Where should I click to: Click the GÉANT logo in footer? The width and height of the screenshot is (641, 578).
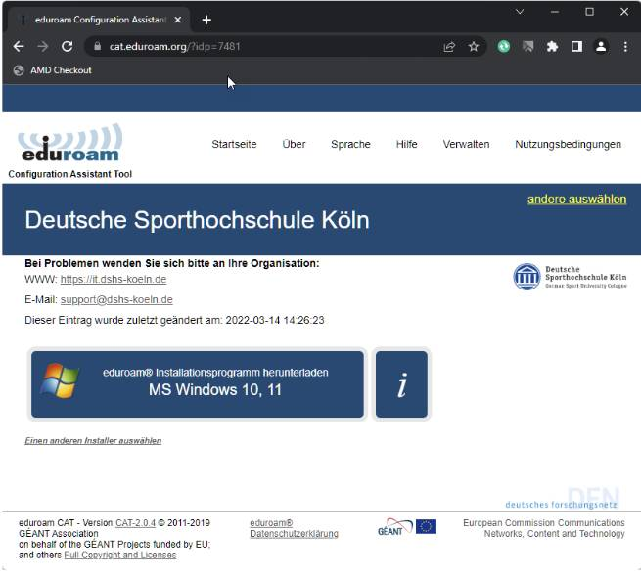[395, 527]
